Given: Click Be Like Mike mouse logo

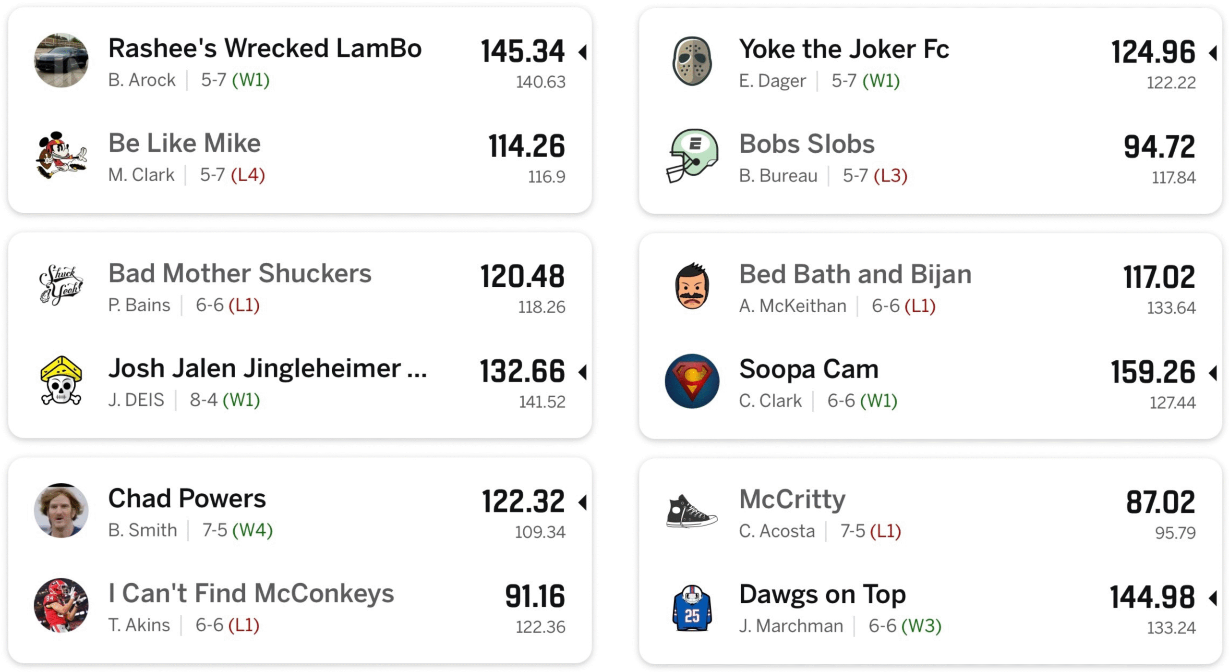Looking at the screenshot, I should pos(61,156).
